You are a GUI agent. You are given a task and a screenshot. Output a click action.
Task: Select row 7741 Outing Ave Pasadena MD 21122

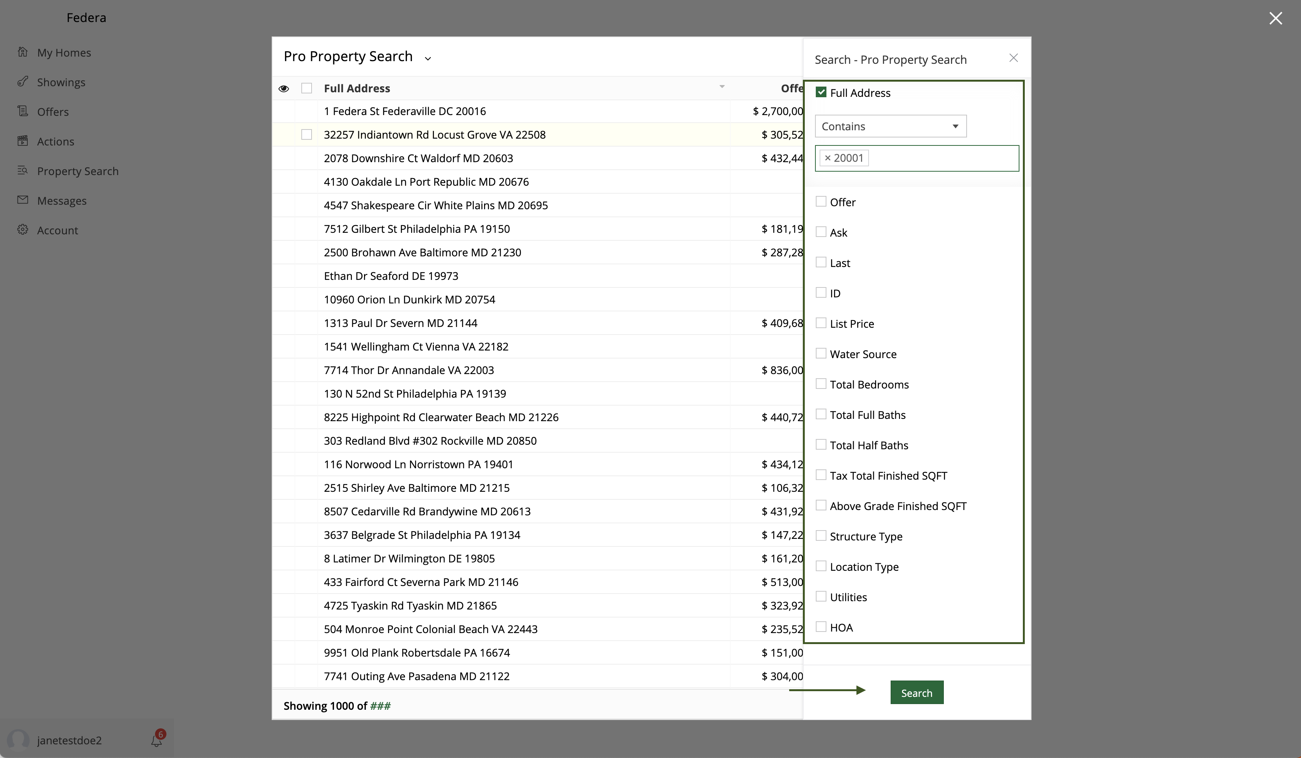(x=537, y=676)
